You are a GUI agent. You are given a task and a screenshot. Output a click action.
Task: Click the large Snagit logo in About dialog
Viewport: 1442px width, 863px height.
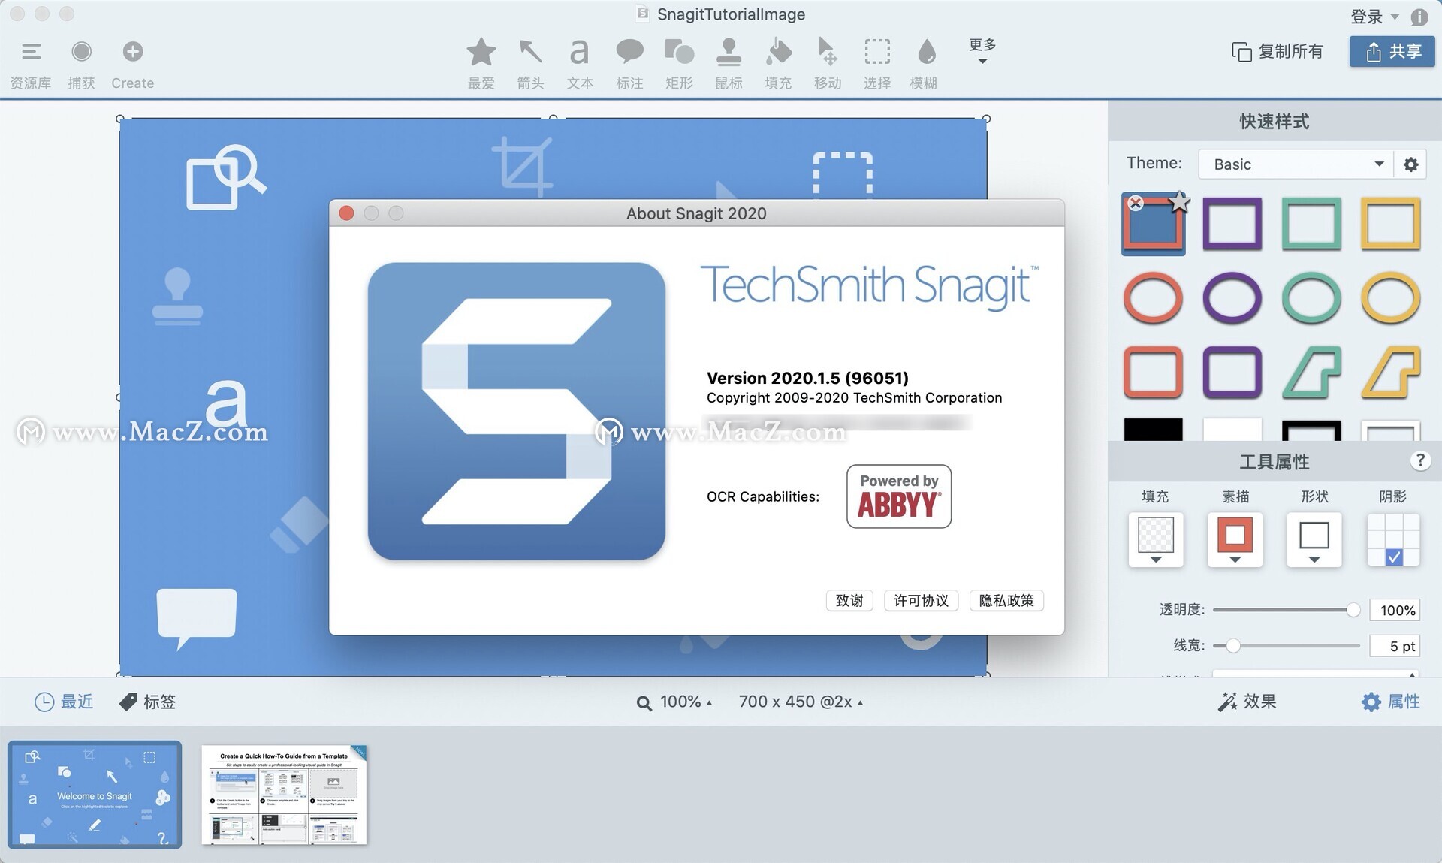516,411
